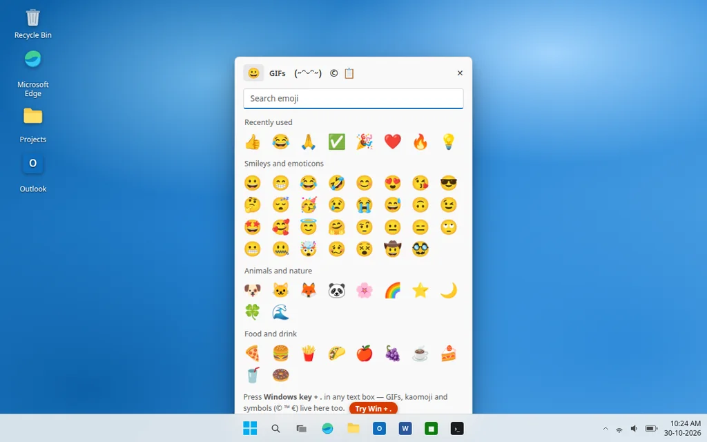Select the Projects folder on desktop
Screen dimensions: 707x442
[x=33, y=126]
